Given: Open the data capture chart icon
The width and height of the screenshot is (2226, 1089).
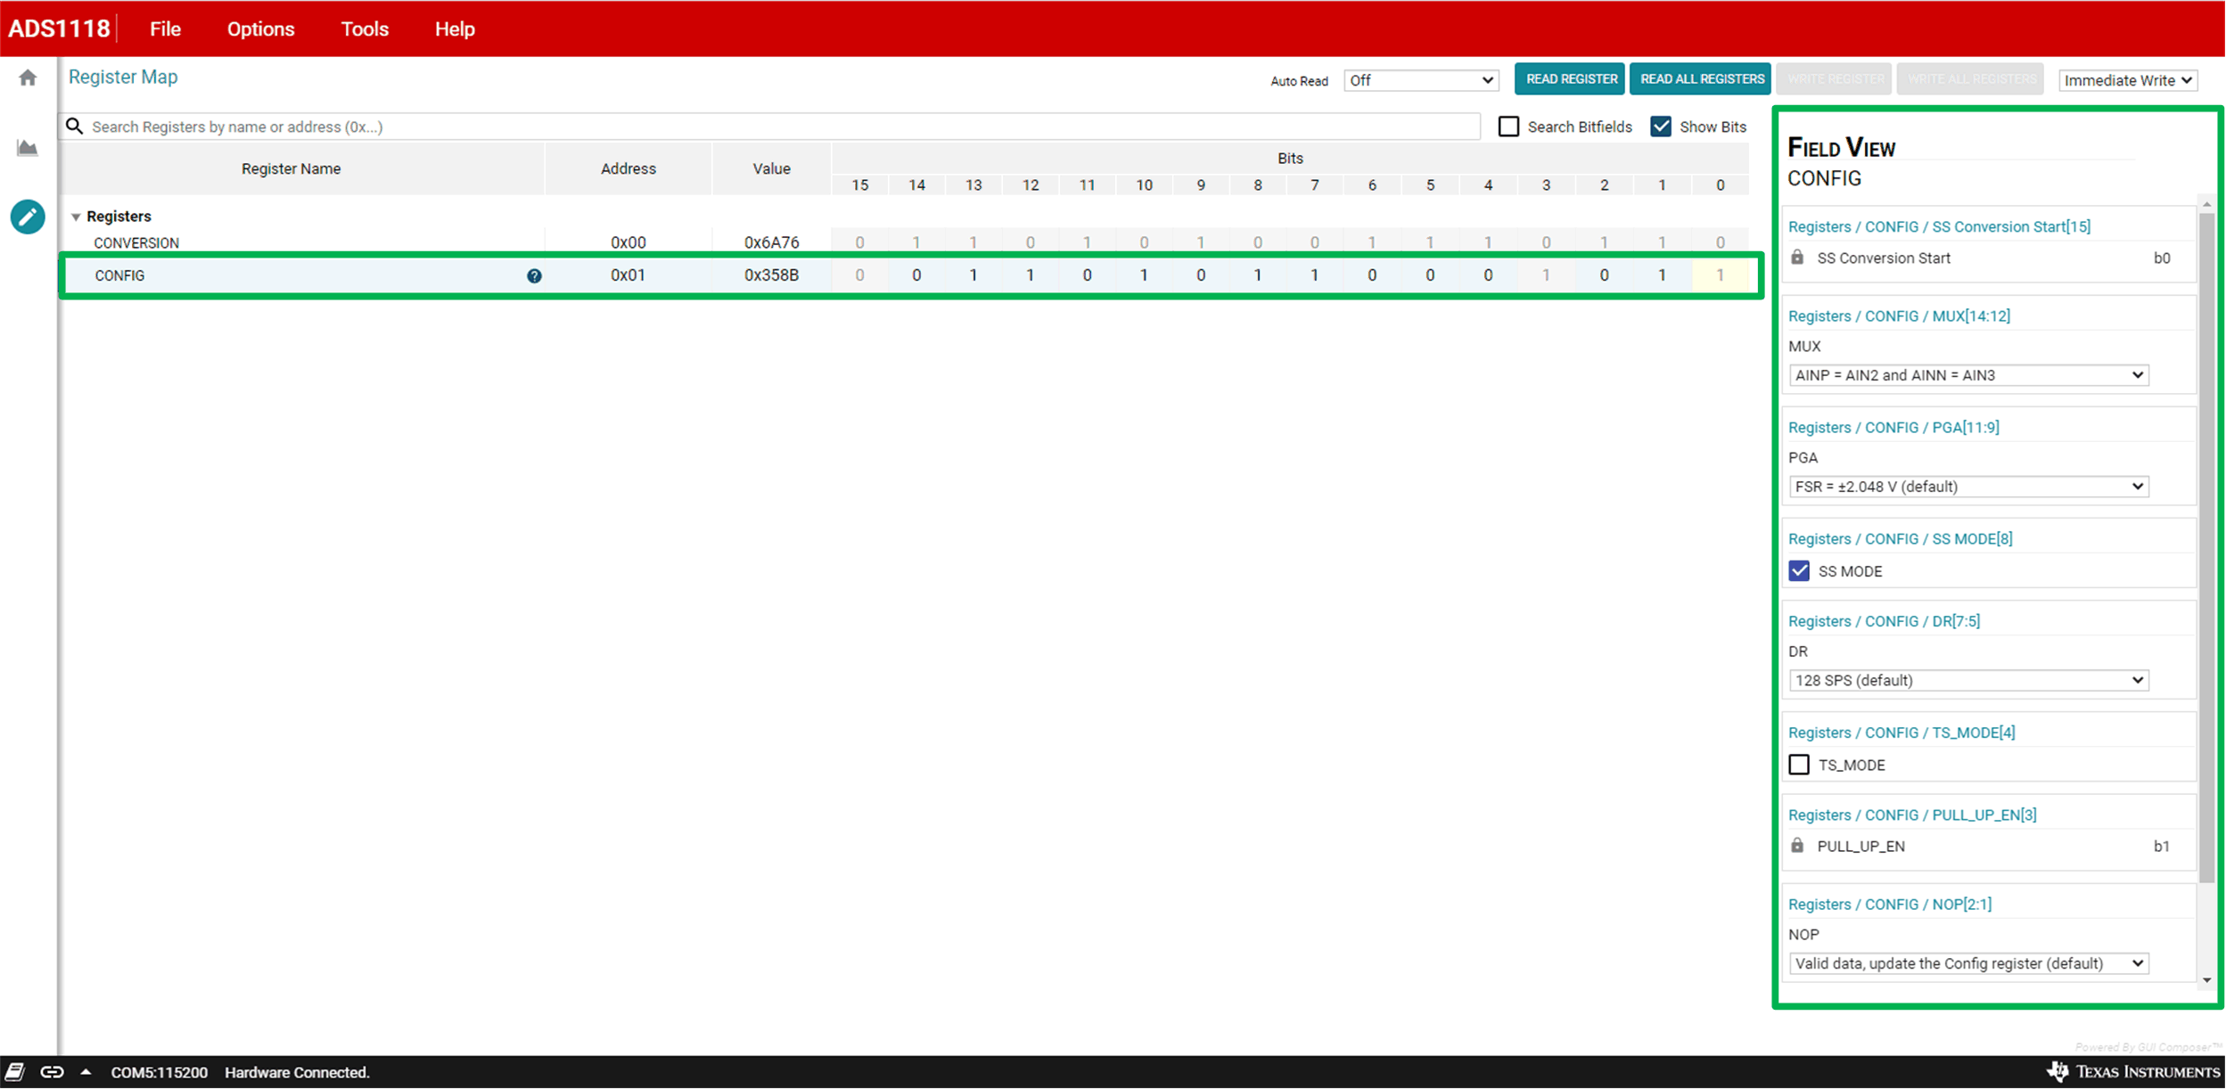Looking at the screenshot, I should pos(28,148).
